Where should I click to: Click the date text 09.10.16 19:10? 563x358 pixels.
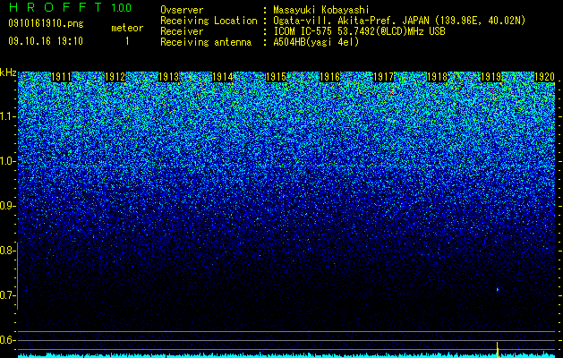46,41
